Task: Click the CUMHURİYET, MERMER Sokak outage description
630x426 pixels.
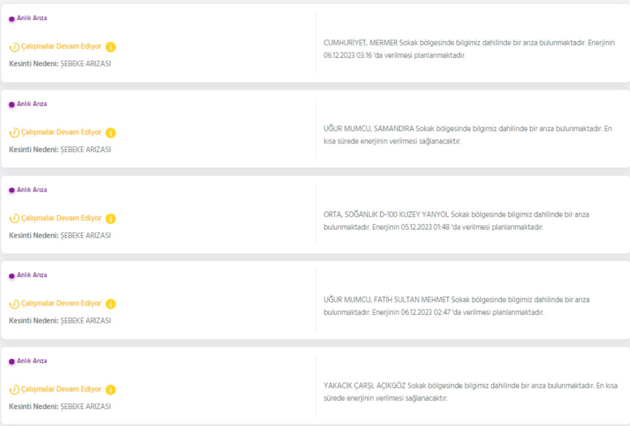Action: [469, 49]
